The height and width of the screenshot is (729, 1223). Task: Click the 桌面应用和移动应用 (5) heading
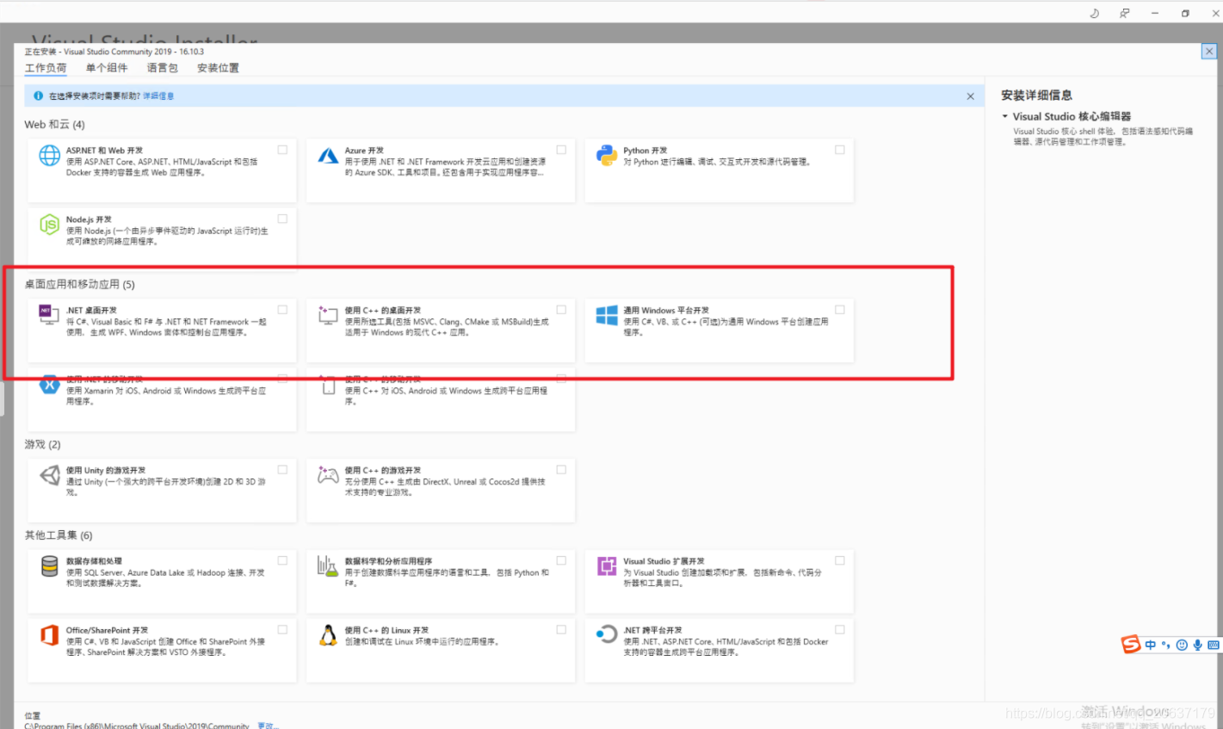(80, 285)
